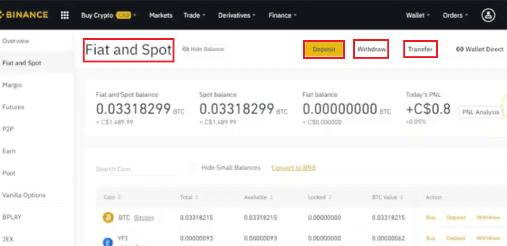
Task: Click Buy in YFI row
Action: click(x=430, y=238)
